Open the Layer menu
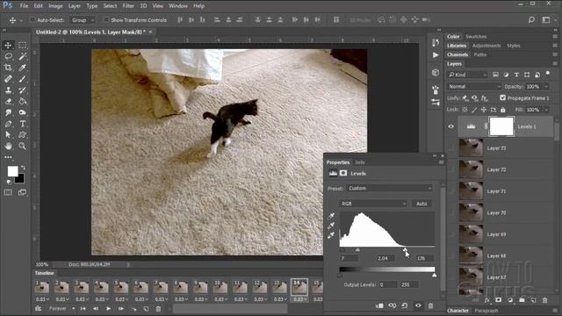 [x=74, y=6]
